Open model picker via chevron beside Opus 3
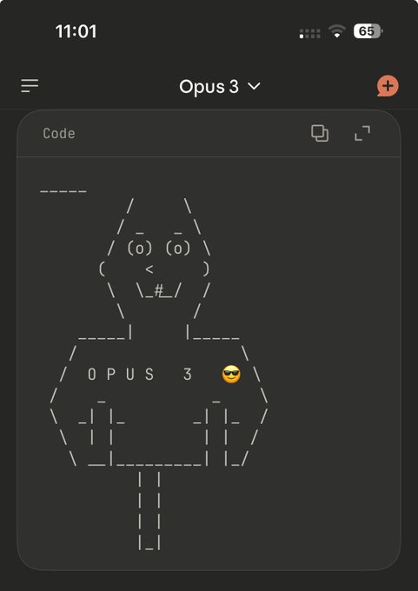This screenshot has height=591, width=418. 254,87
